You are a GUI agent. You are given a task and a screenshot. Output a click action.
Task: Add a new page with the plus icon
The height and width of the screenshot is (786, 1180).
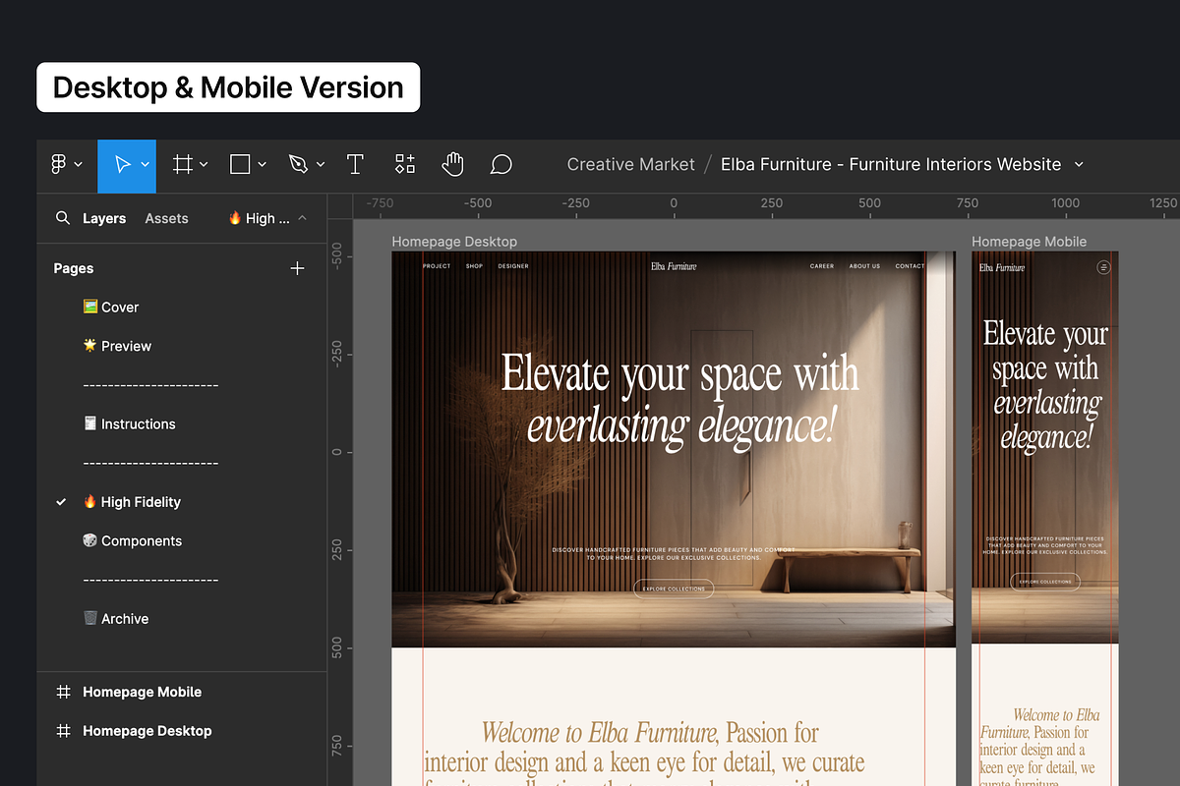(x=298, y=268)
